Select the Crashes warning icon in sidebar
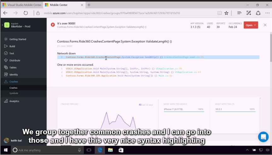Screen dimensions: 272x155 click(6, 82)
